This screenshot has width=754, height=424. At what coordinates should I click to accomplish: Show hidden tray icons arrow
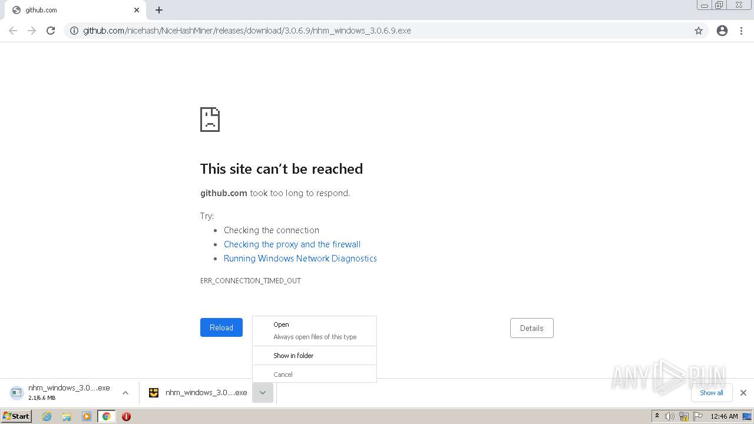(x=657, y=416)
